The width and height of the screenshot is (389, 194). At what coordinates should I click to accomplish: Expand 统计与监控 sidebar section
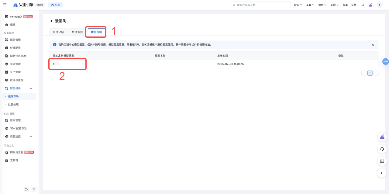coord(19,80)
